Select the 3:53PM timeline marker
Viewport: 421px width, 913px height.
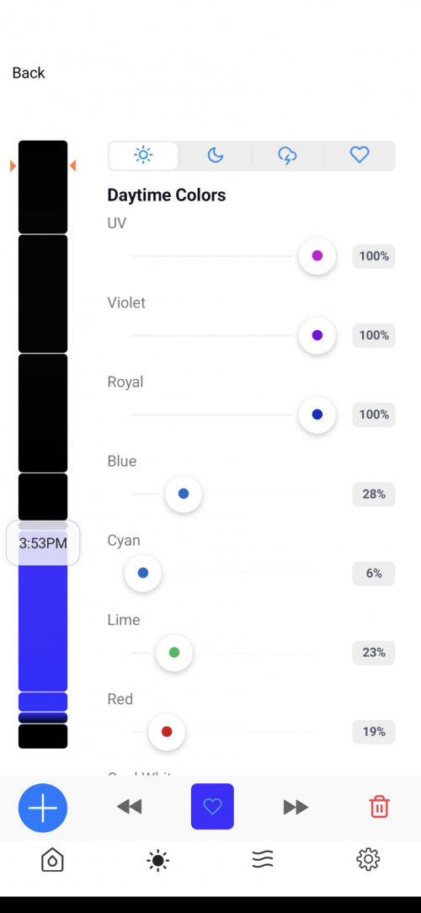pos(43,544)
